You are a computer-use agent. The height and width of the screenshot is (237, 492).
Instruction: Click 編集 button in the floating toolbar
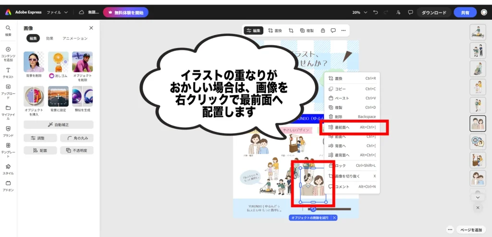pos(254,30)
